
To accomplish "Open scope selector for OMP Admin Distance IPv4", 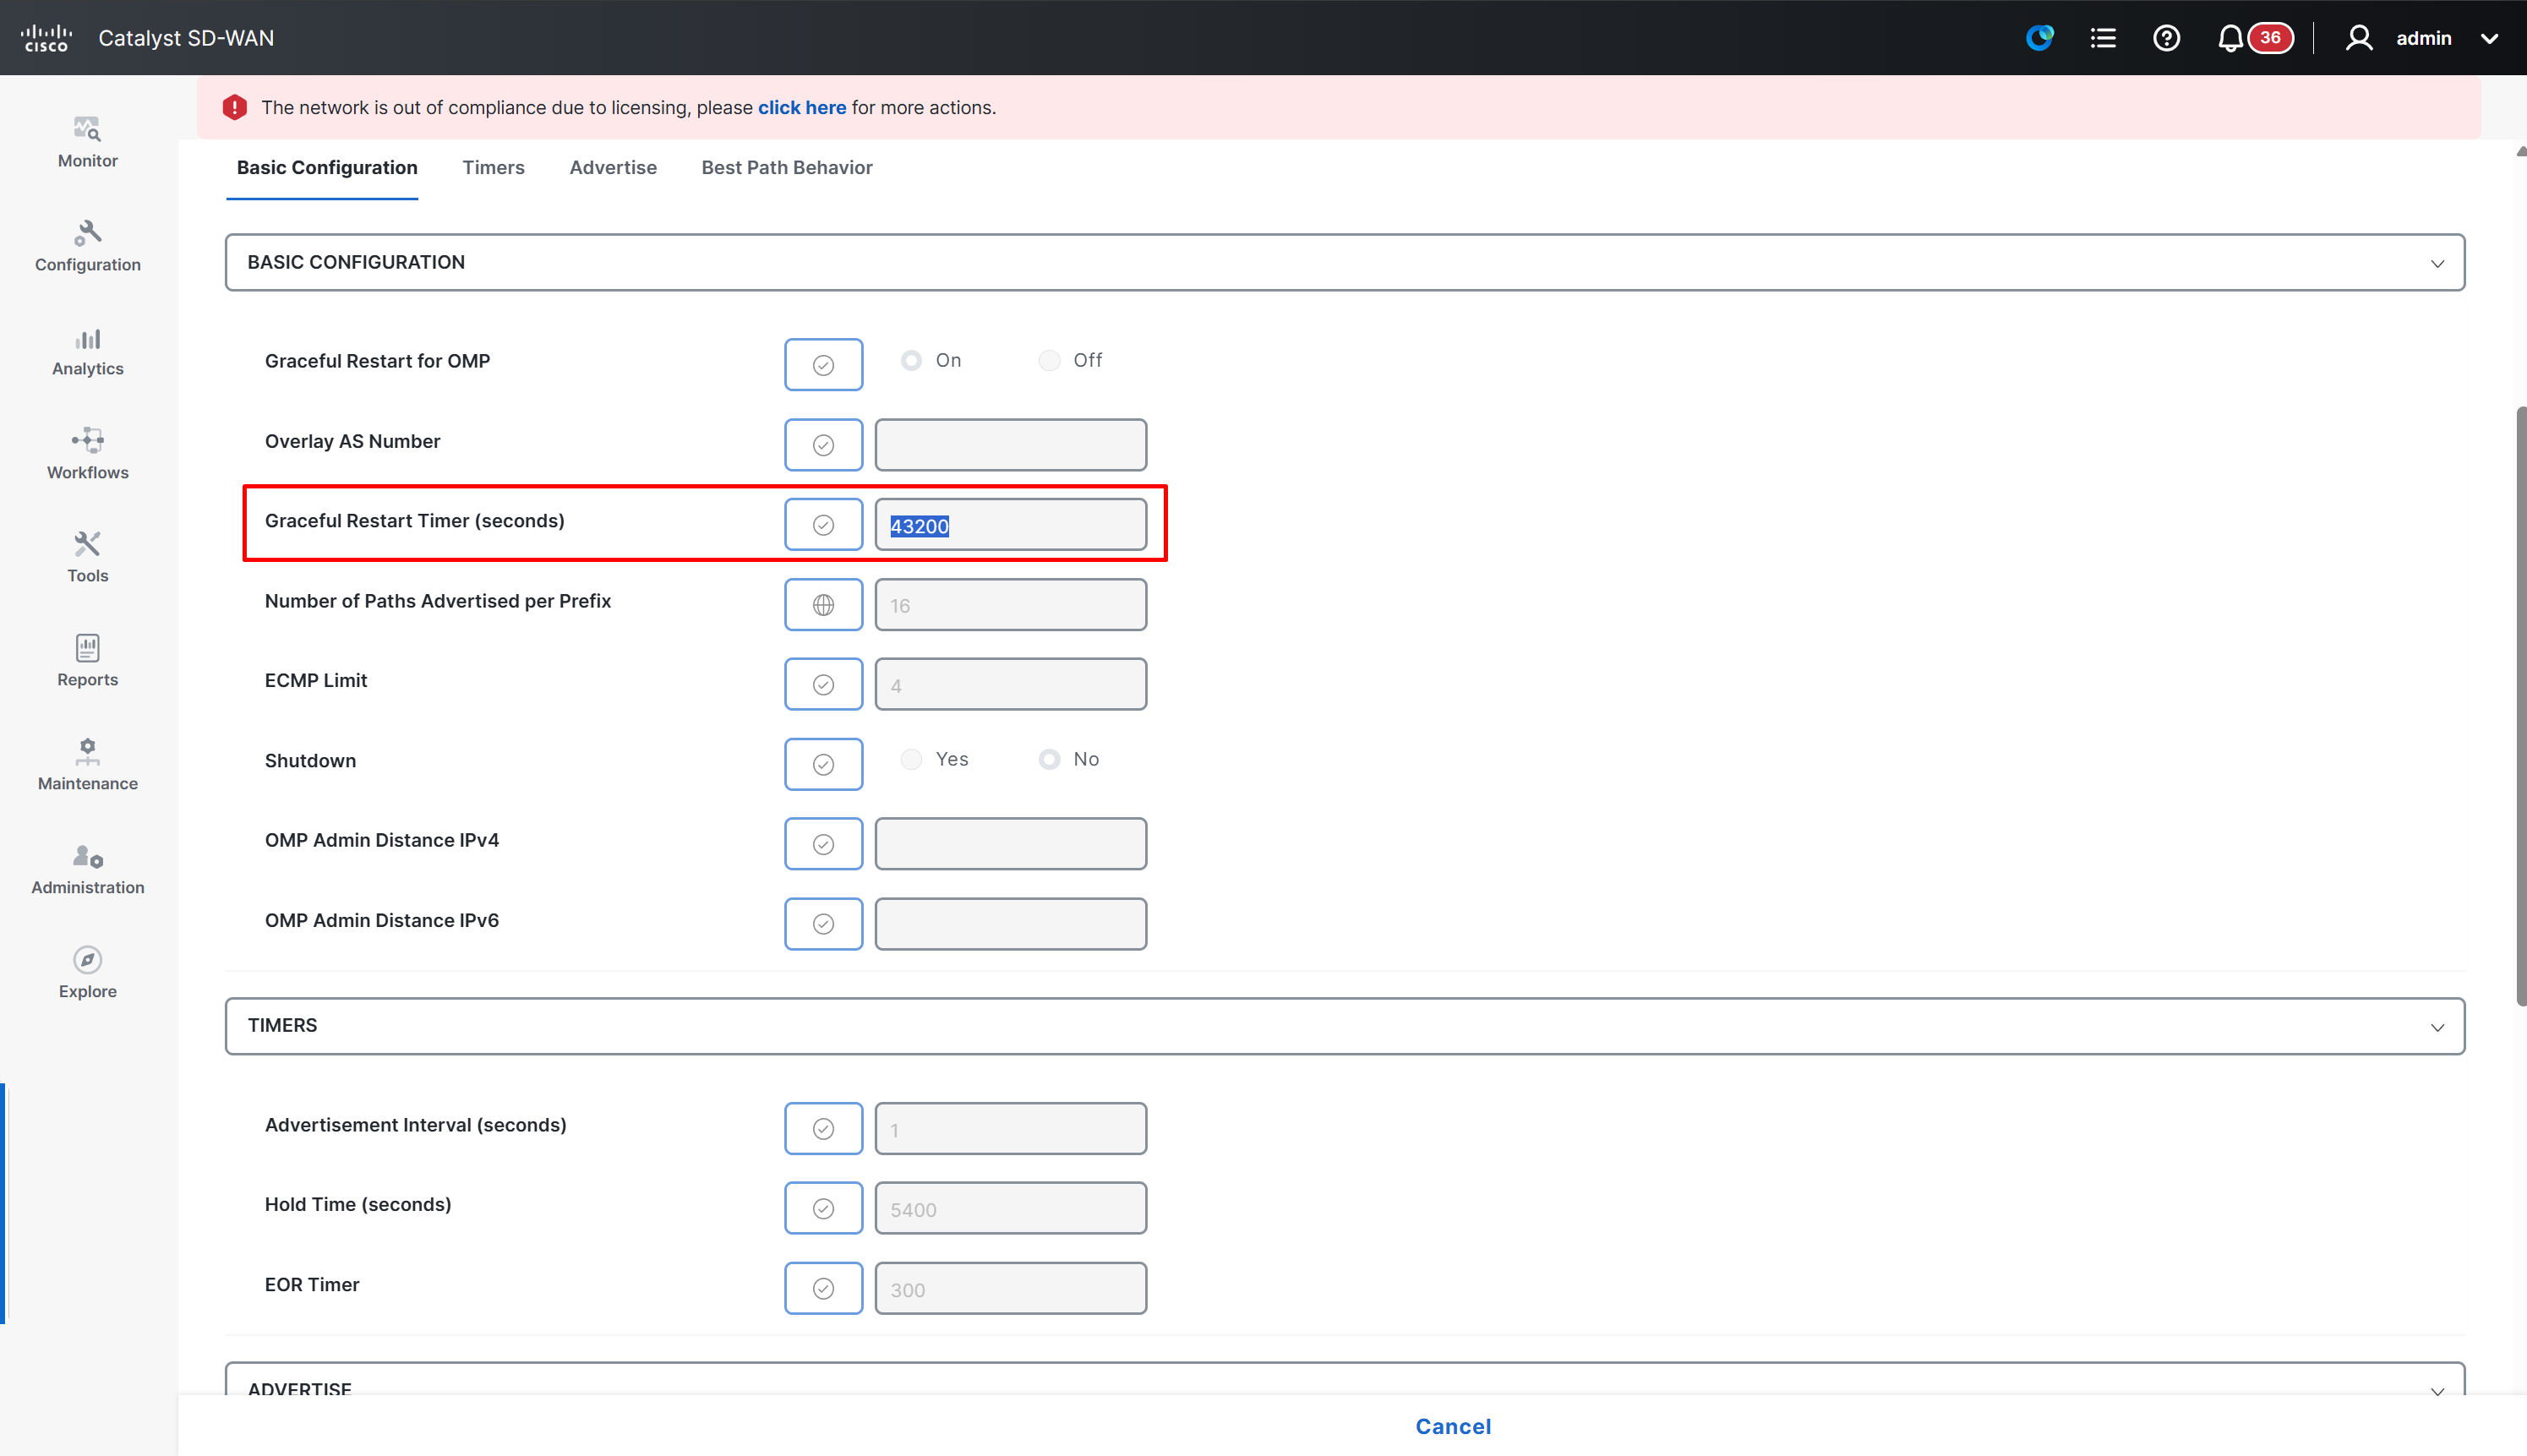I will point(823,844).
